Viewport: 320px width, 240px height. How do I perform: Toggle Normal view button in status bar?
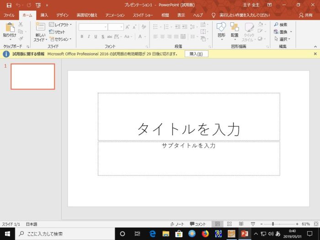click(x=218, y=224)
